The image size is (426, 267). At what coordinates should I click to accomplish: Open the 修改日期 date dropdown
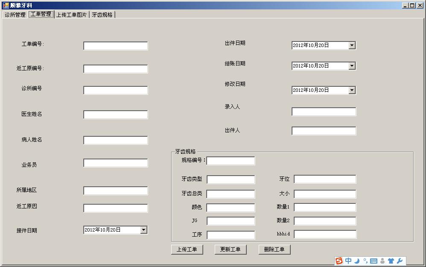tap(352, 90)
